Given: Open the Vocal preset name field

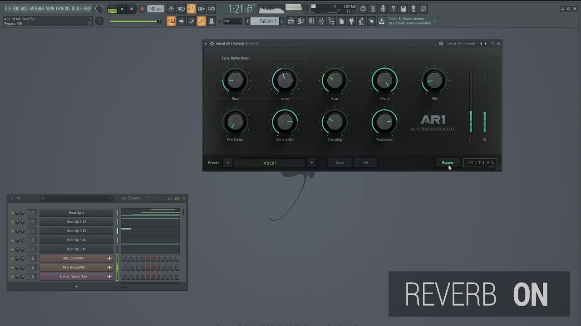Looking at the screenshot, I should pos(270,163).
